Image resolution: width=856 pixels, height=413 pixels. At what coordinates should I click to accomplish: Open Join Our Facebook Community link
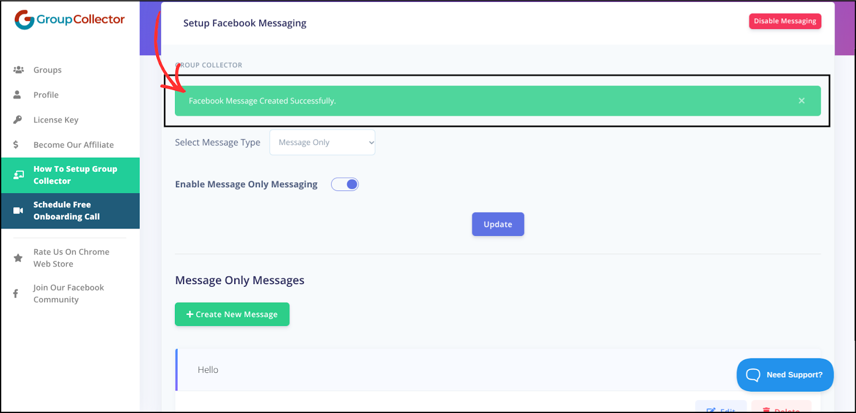pyautogui.click(x=70, y=293)
